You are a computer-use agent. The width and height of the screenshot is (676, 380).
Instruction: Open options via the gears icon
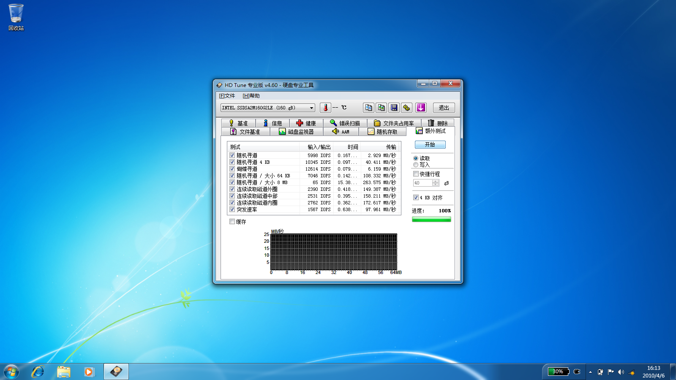point(406,108)
